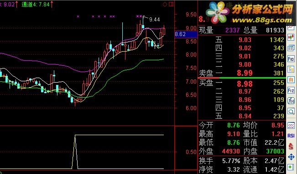The image size is (297, 174).
Task: Click the tree structure icon in sidebar
Action: 291,69
